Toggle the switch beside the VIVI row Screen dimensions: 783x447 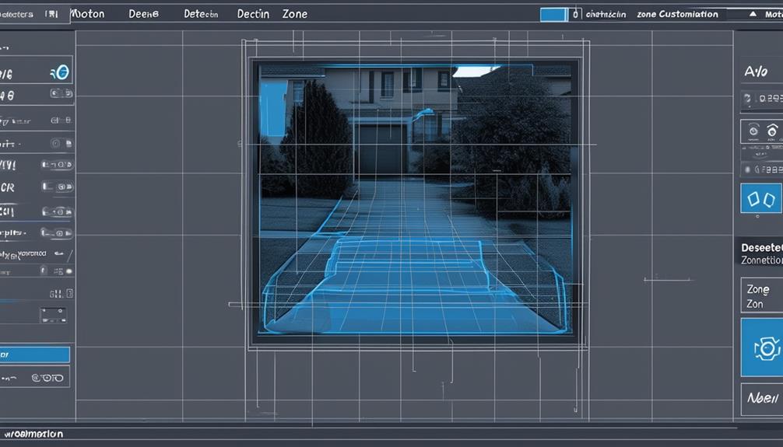point(58,164)
